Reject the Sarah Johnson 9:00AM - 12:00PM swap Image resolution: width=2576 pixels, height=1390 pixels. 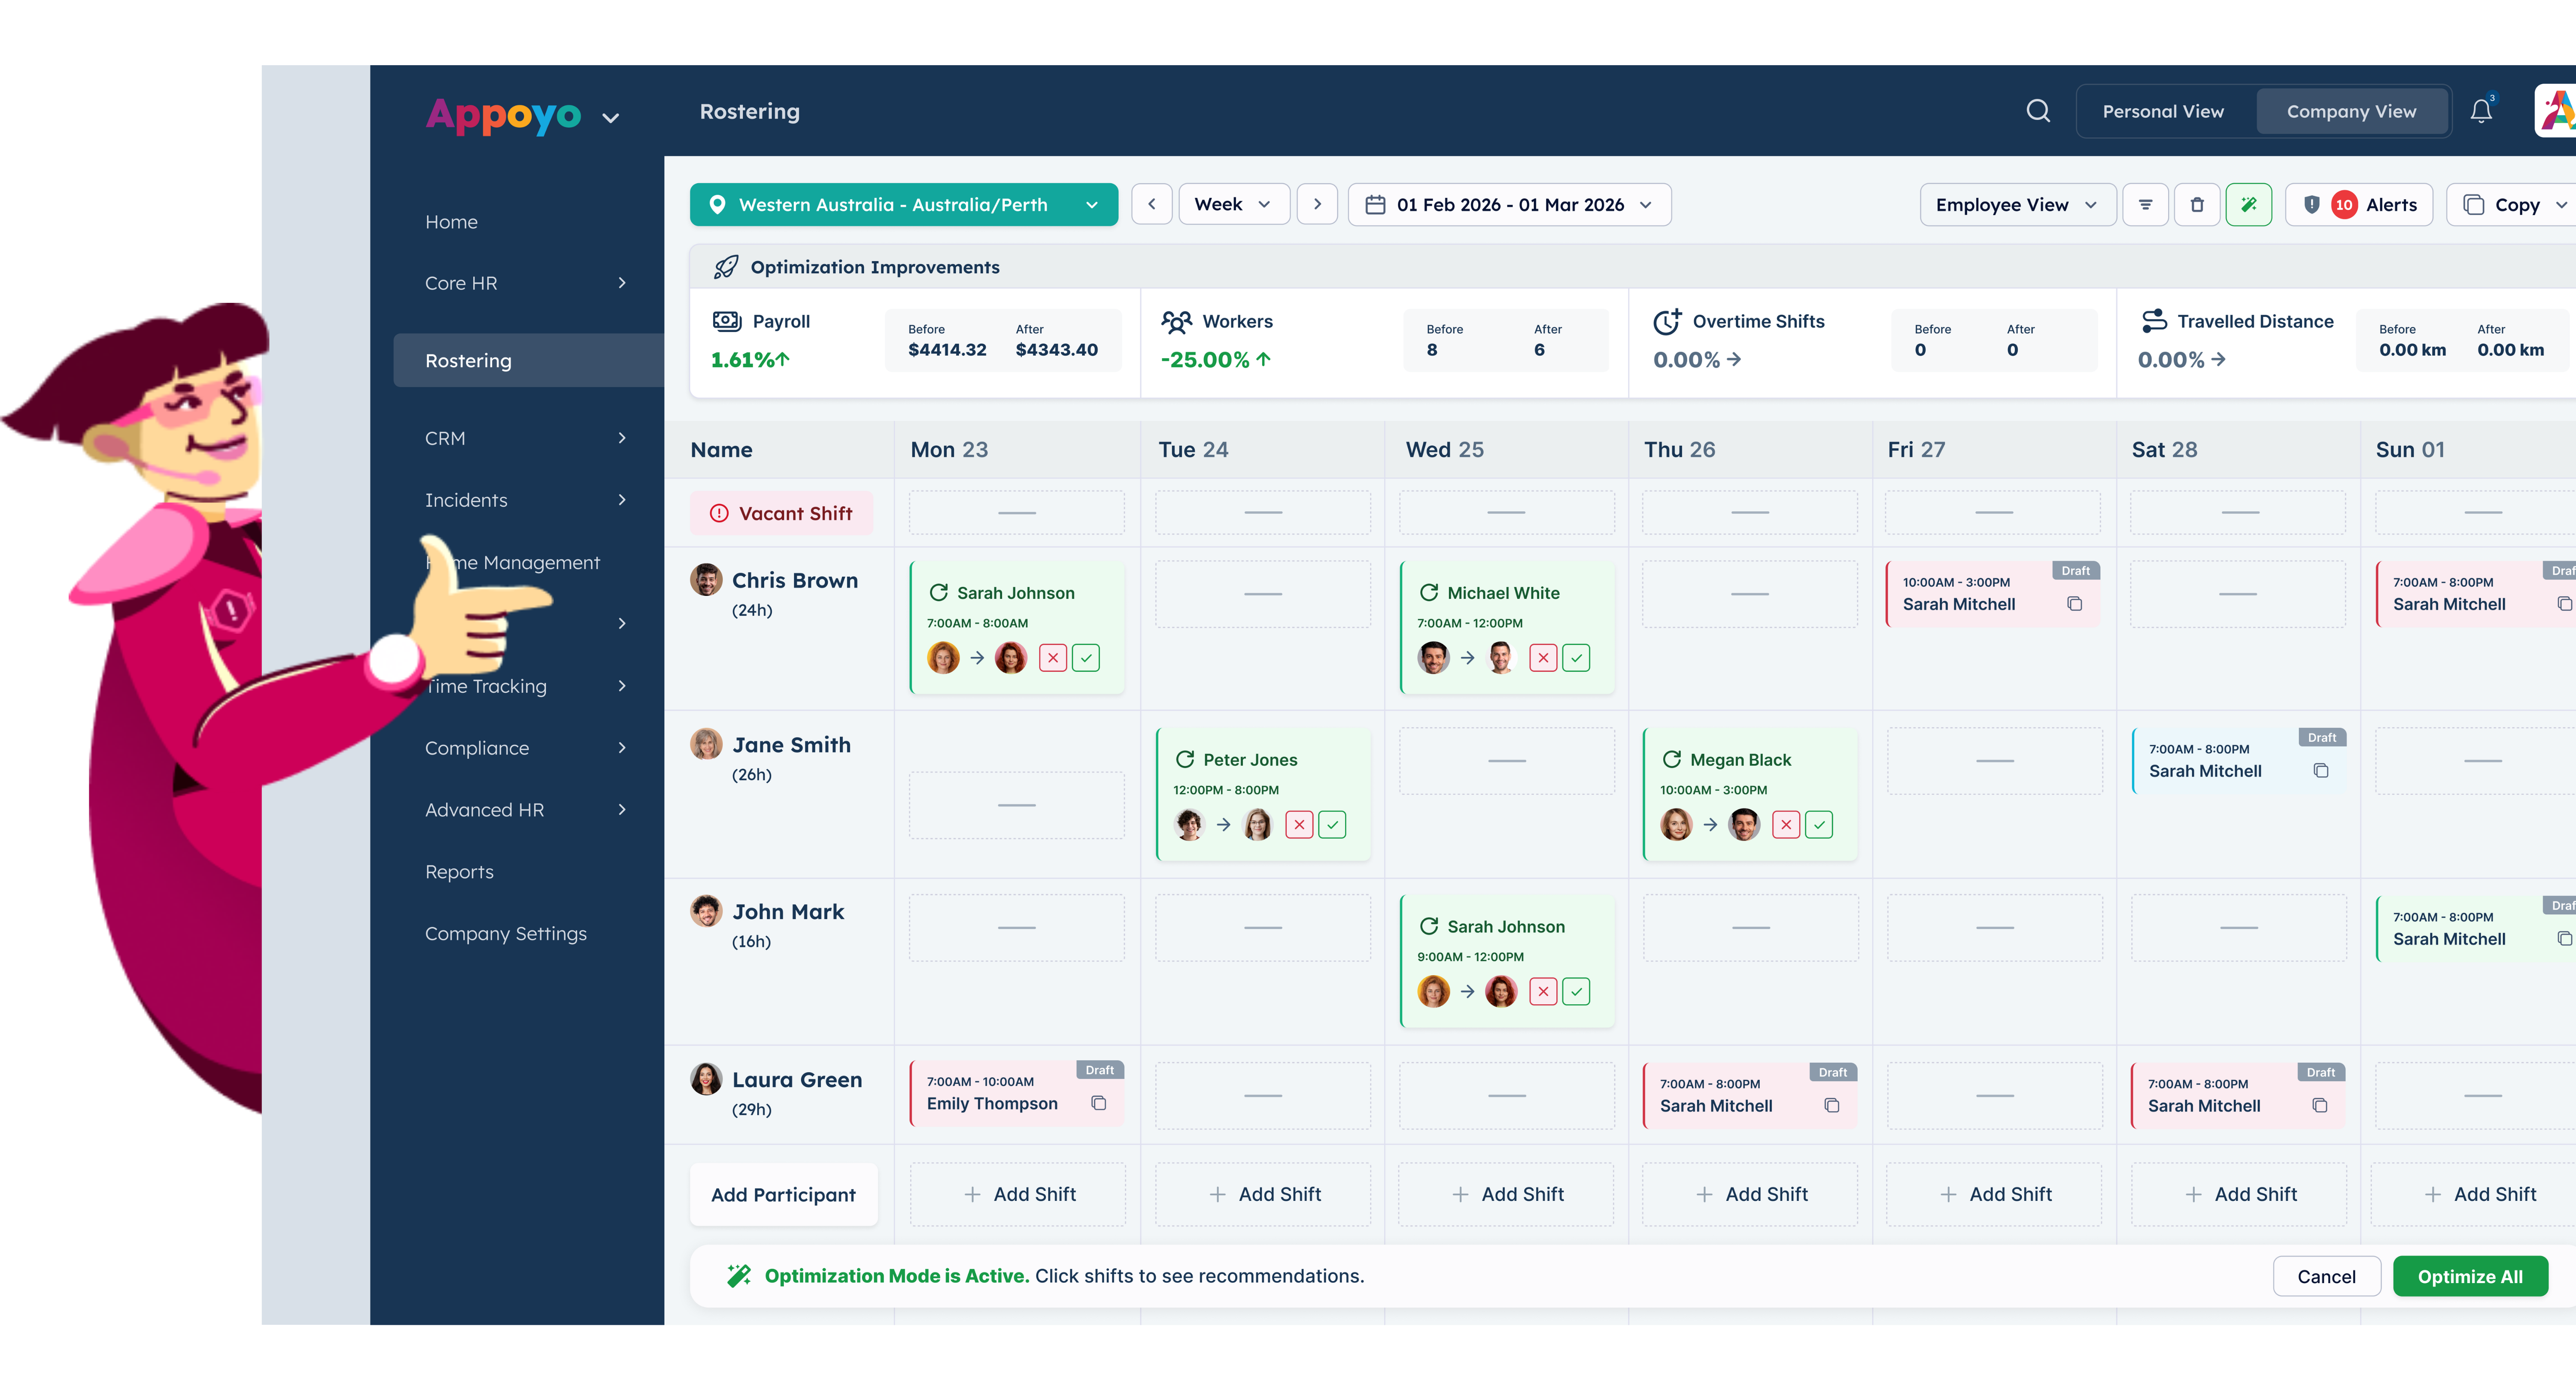click(x=1543, y=991)
